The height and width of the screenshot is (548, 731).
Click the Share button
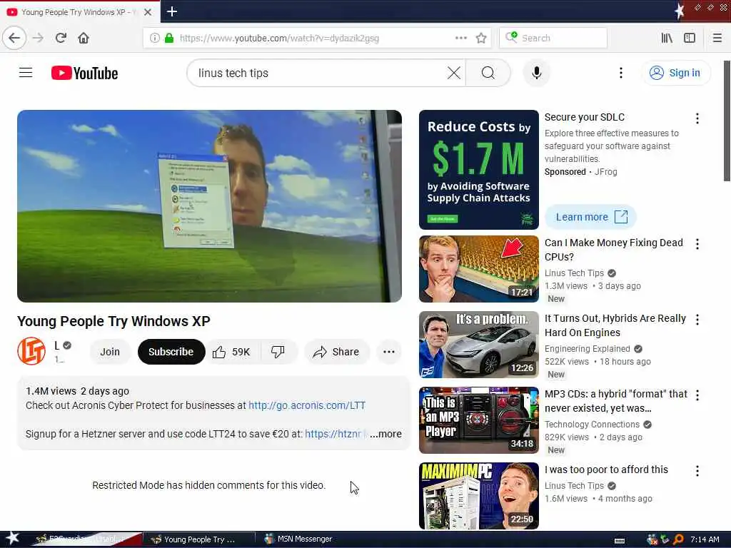(337, 352)
